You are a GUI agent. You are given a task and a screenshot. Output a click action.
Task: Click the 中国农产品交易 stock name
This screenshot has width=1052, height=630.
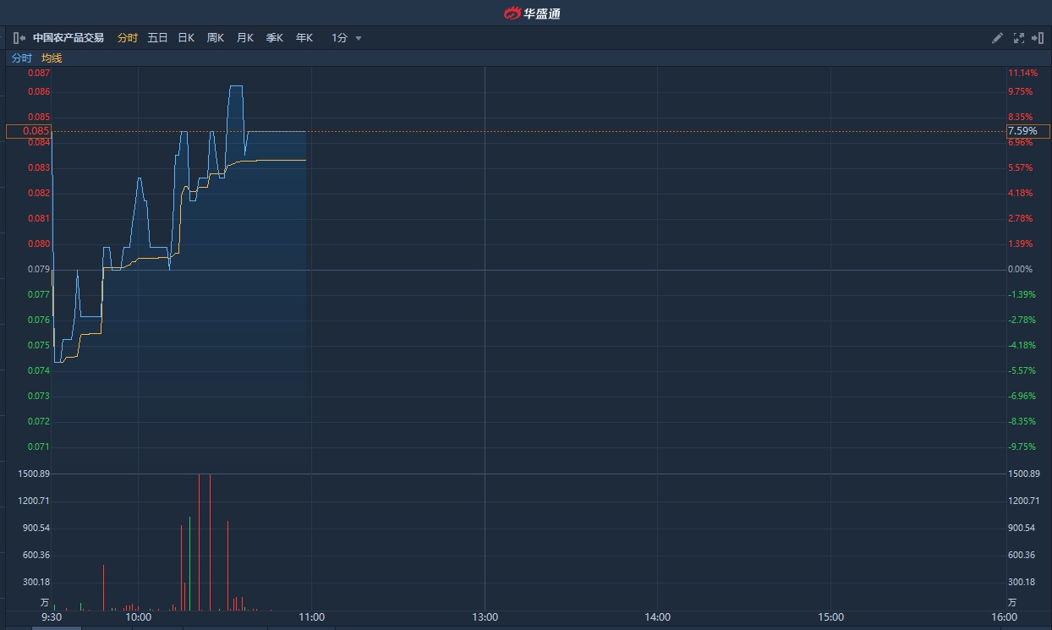pyautogui.click(x=68, y=38)
